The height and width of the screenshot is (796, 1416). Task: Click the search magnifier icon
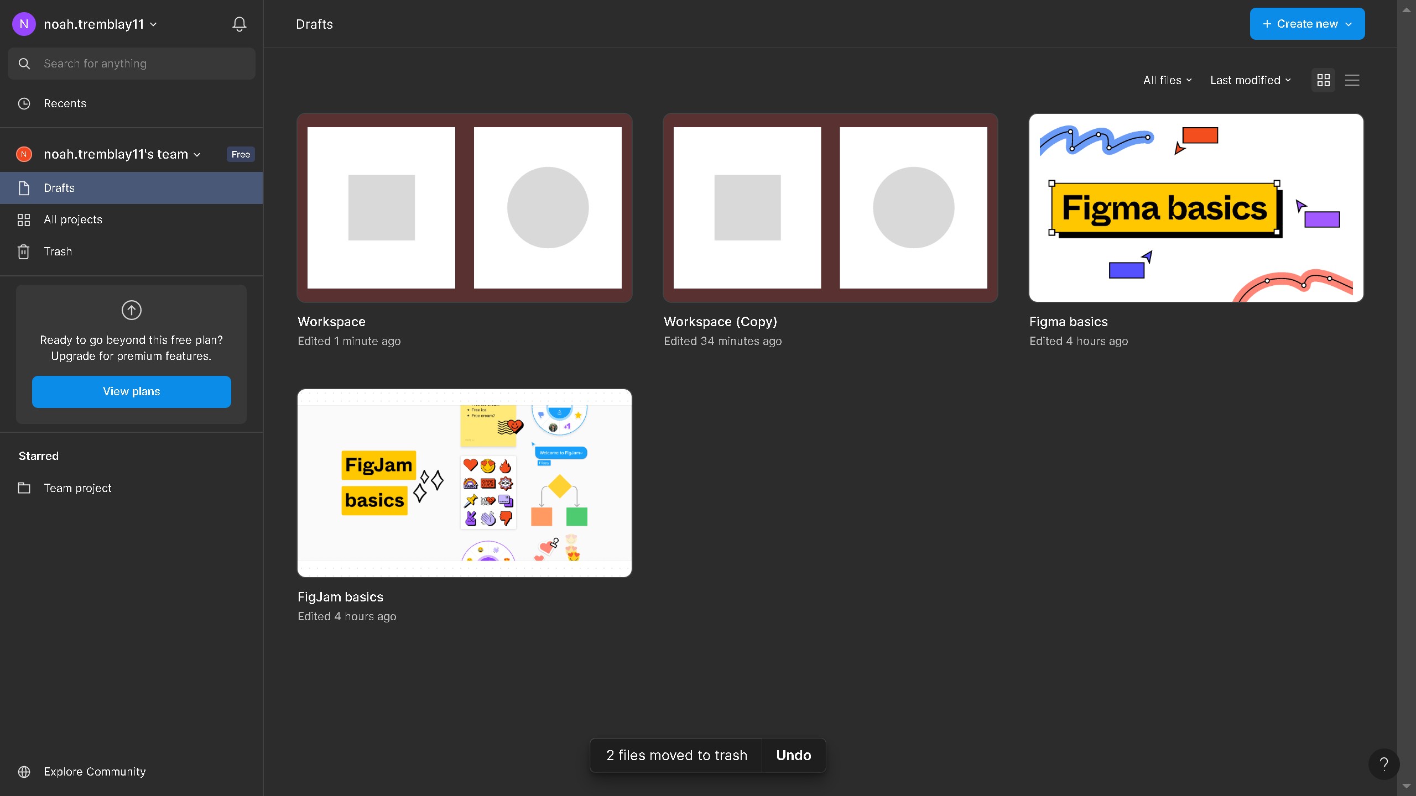24,64
